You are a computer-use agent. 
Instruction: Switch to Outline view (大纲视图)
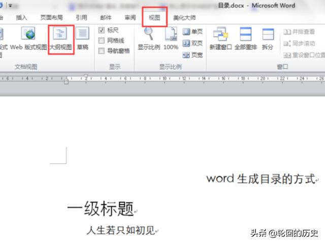(61, 40)
